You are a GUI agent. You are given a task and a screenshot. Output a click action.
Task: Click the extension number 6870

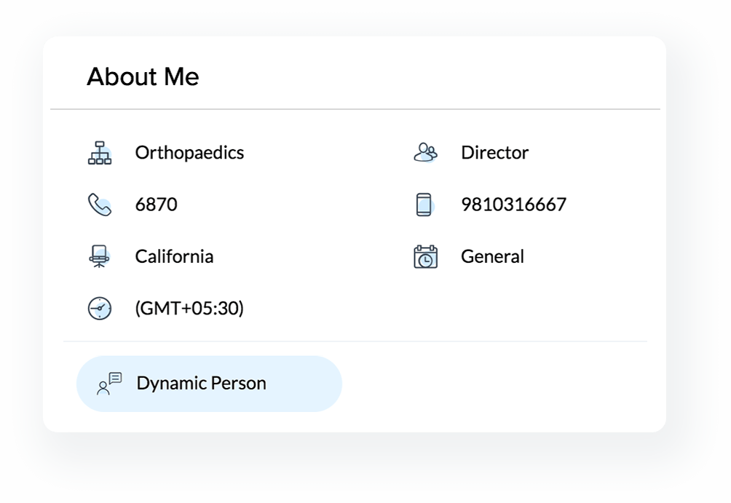156,205
